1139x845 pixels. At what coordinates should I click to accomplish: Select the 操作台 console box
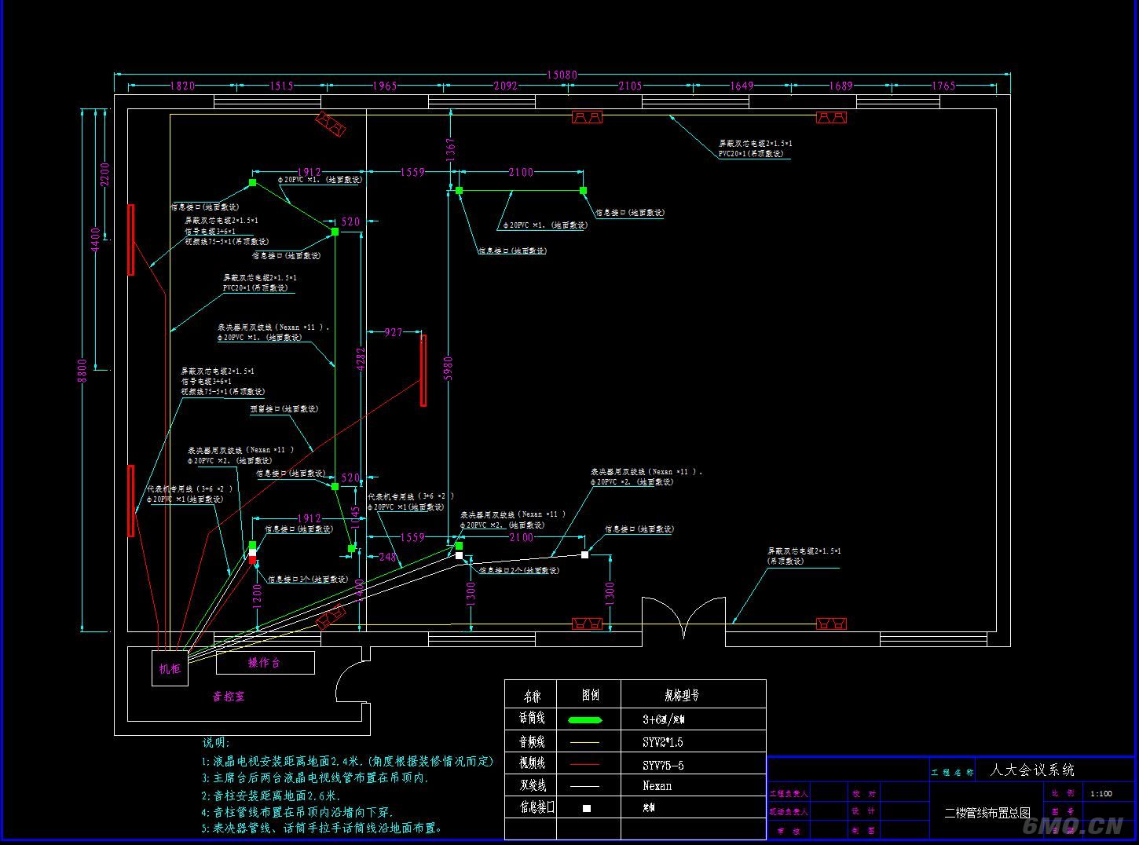click(x=265, y=663)
